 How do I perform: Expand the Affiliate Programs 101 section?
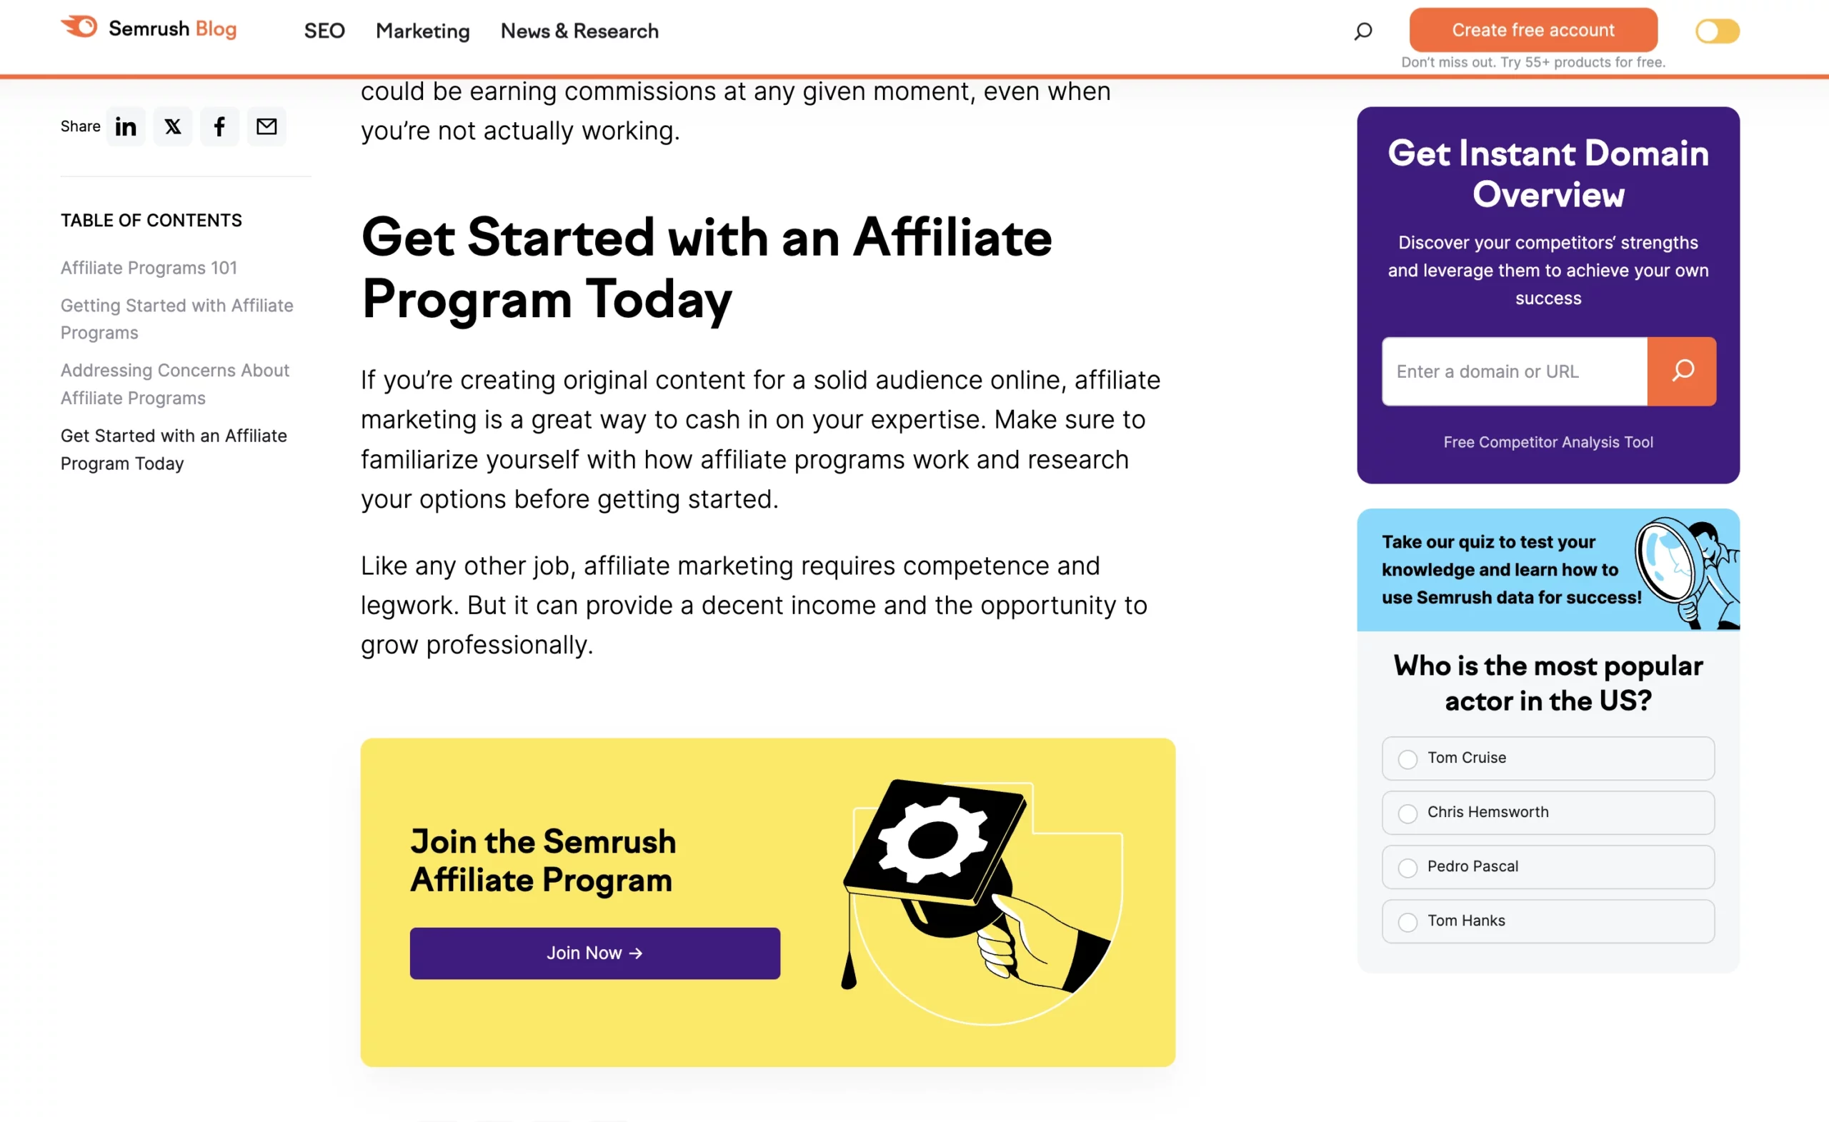(x=148, y=266)
